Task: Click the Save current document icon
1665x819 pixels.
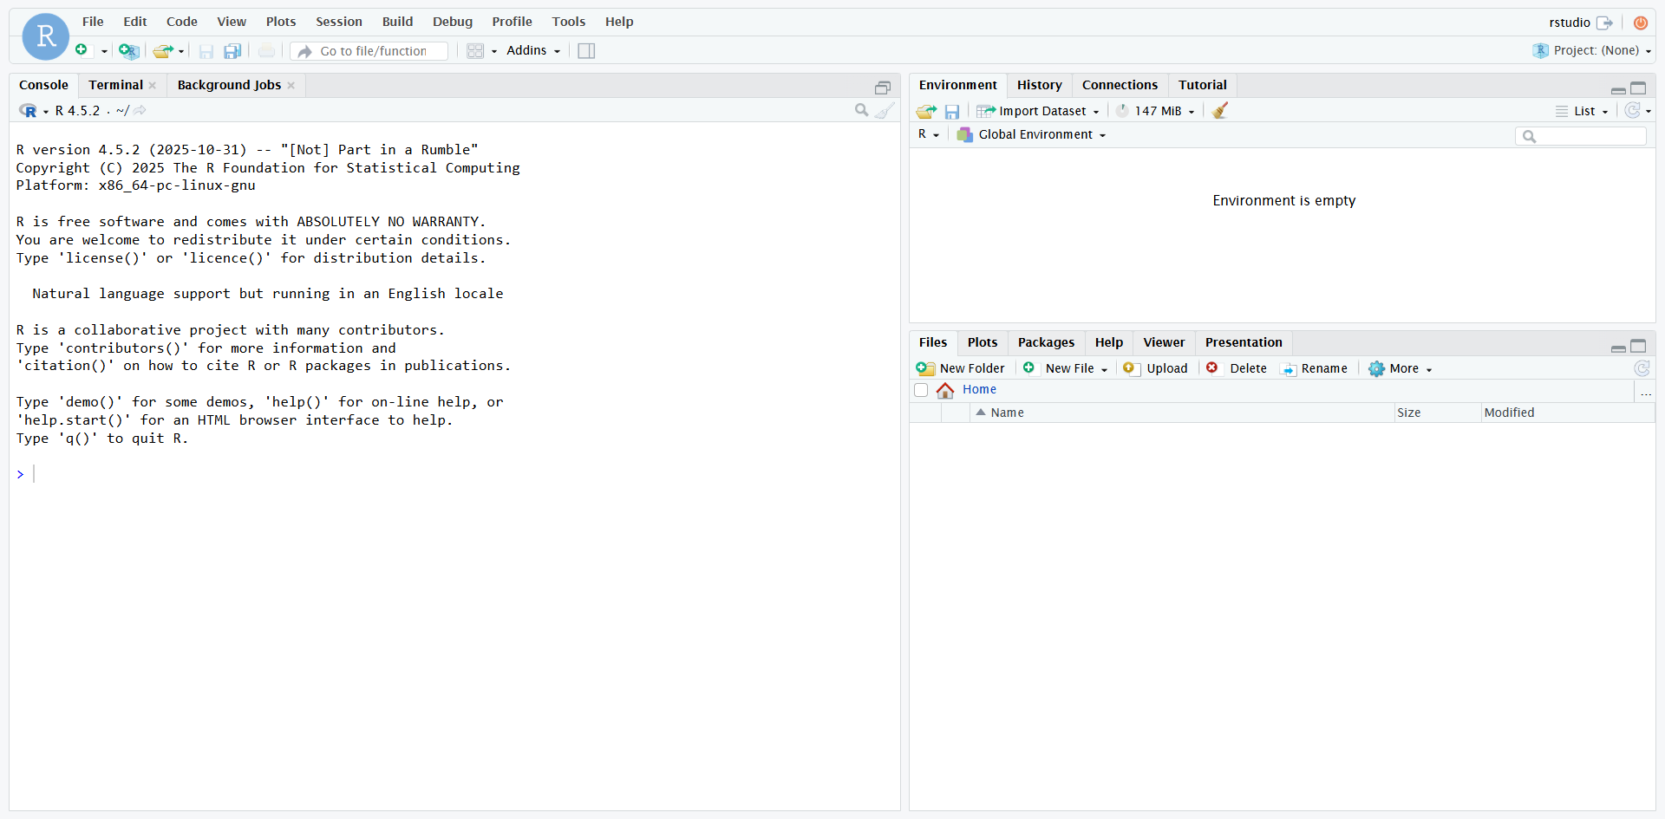Action: pos(206,51)
